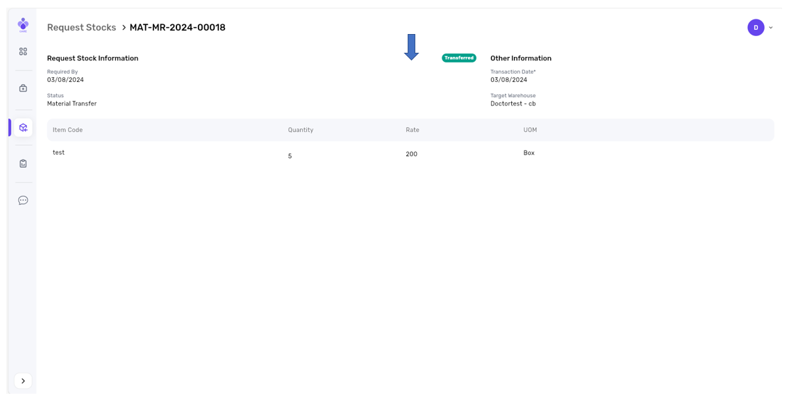Click the UOM column header
This screenshot has height=418, width=807.
click(x=530, y=130)
